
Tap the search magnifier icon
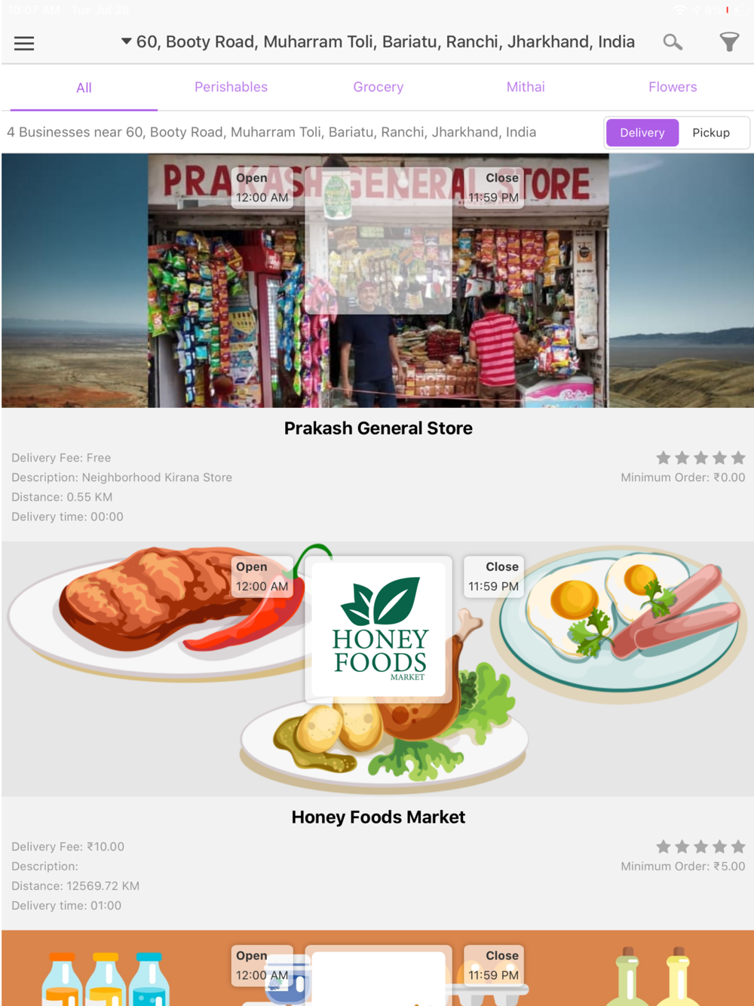pyautogui.click(x=673, y=42)
